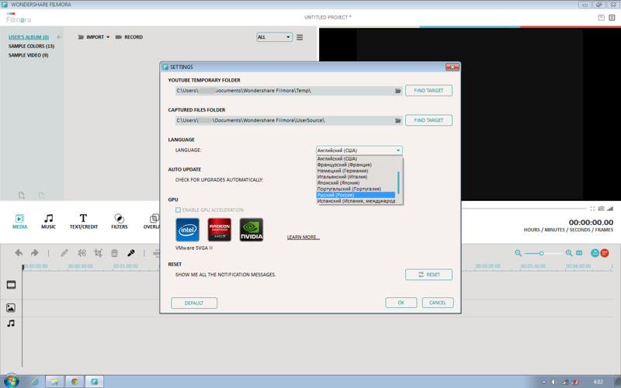Click the preview volume bars icon
Viewport: 621px width, 388px height.
[x=609, y=209]
